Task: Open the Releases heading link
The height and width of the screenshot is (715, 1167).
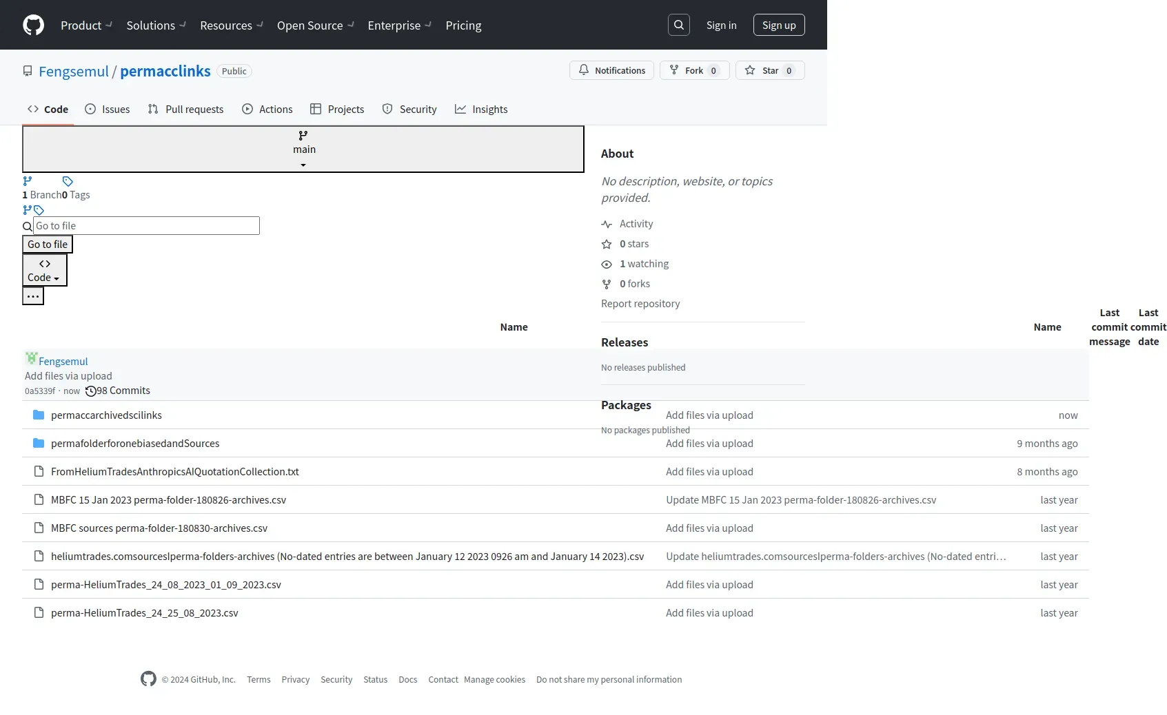Action: [x=625, y=342]
